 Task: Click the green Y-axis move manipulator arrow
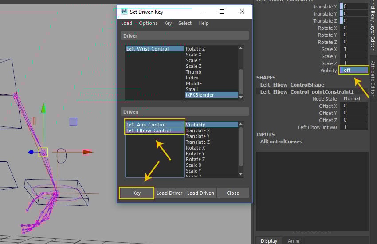pyautogui.click(x=43, y=108)
